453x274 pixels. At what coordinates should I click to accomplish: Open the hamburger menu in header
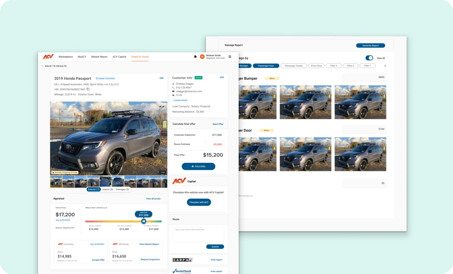click(x=230, y=57)
